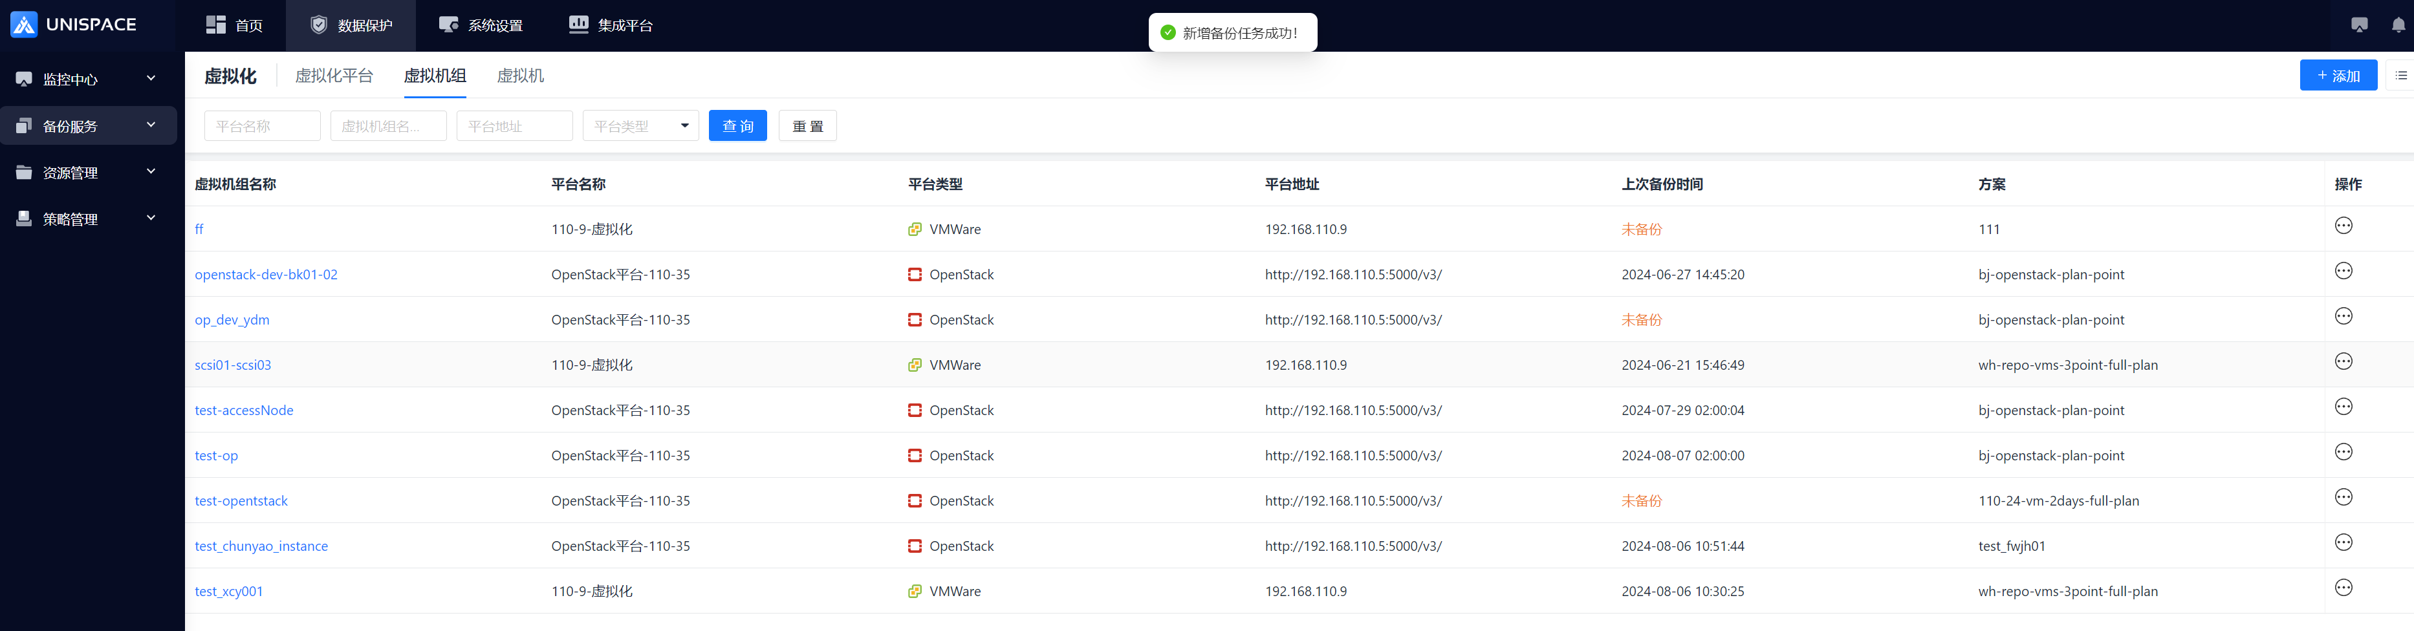Open the notification bell icon
The image size is (2414, 631).
pyautogui.click(x=2397, y=25)
